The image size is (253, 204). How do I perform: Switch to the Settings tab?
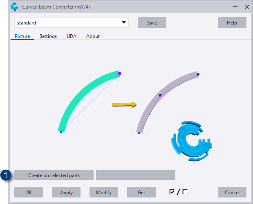[48, 36]
